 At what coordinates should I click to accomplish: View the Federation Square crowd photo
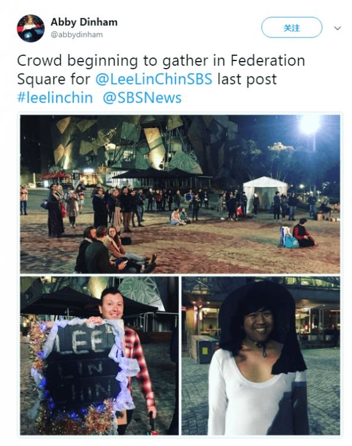point(180,194)
